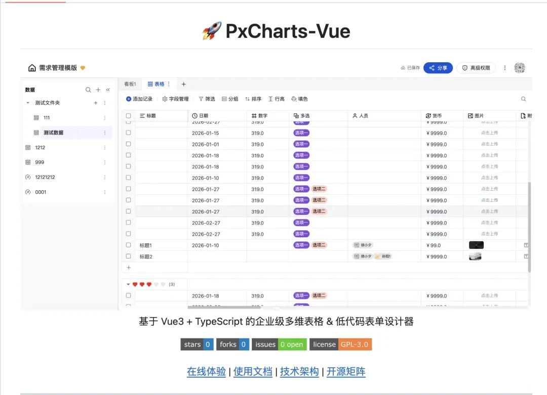547x395 pixels.
Task: Open 排序 sort options
Action: click(253, 99)
